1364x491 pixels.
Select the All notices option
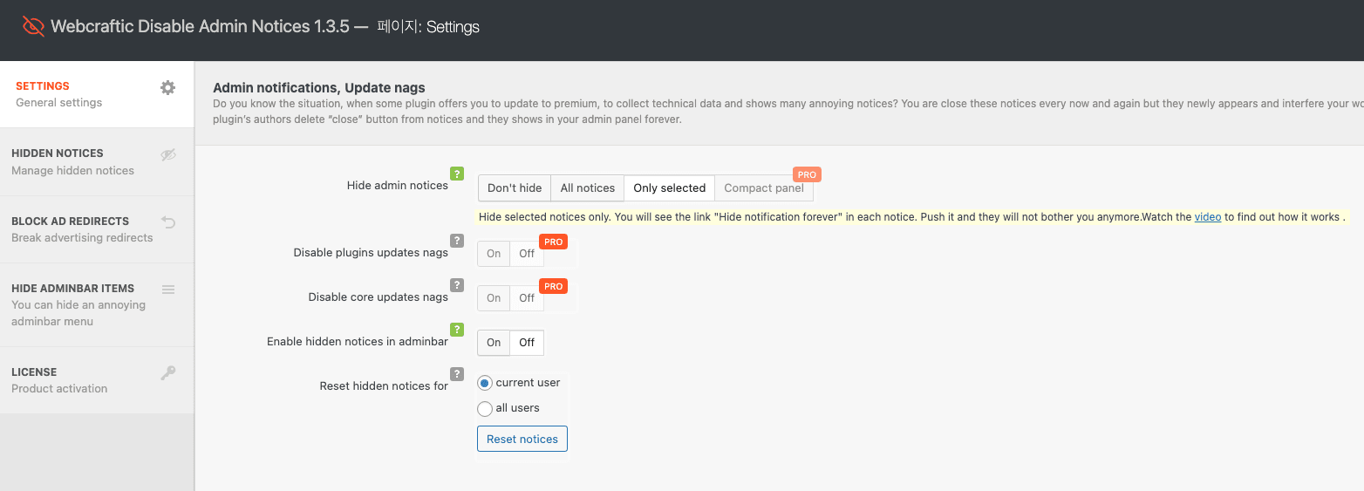tap(588, 188)
